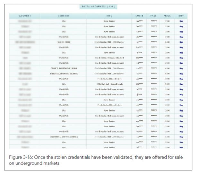The height and width of the screenshot is (175, 199).
Task: Select the Wales, Hook country cell
Action: pyautogui.click(x=64, y=42)
